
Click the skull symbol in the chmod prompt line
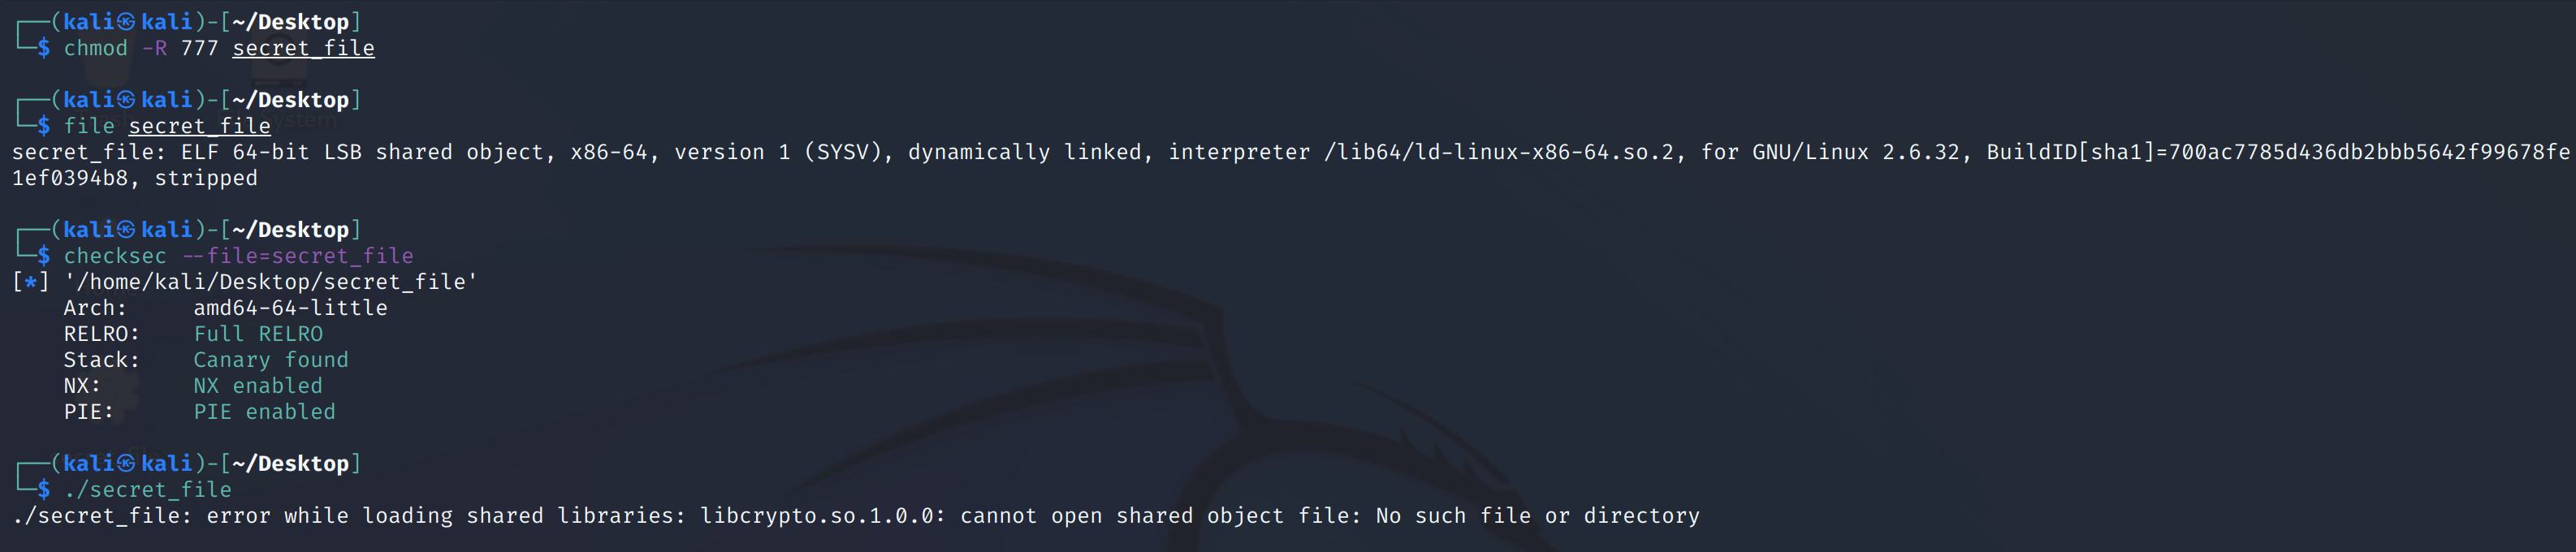pyautogui.click(x=126, y=22)
